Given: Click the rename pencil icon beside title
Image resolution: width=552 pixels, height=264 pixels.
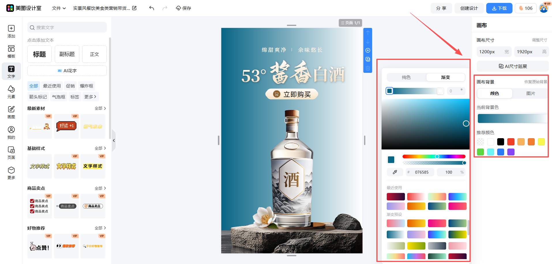Looking at the screenshot, I should click(x=134, y=8).
